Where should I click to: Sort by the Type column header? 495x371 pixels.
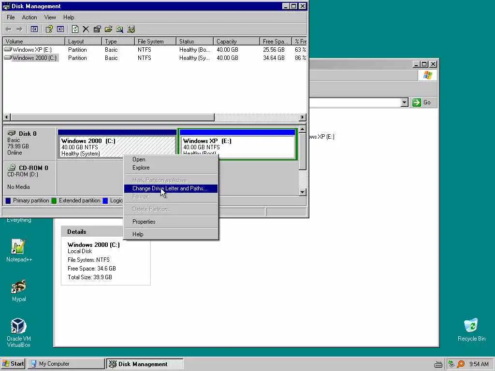click(x=118, y=42)
